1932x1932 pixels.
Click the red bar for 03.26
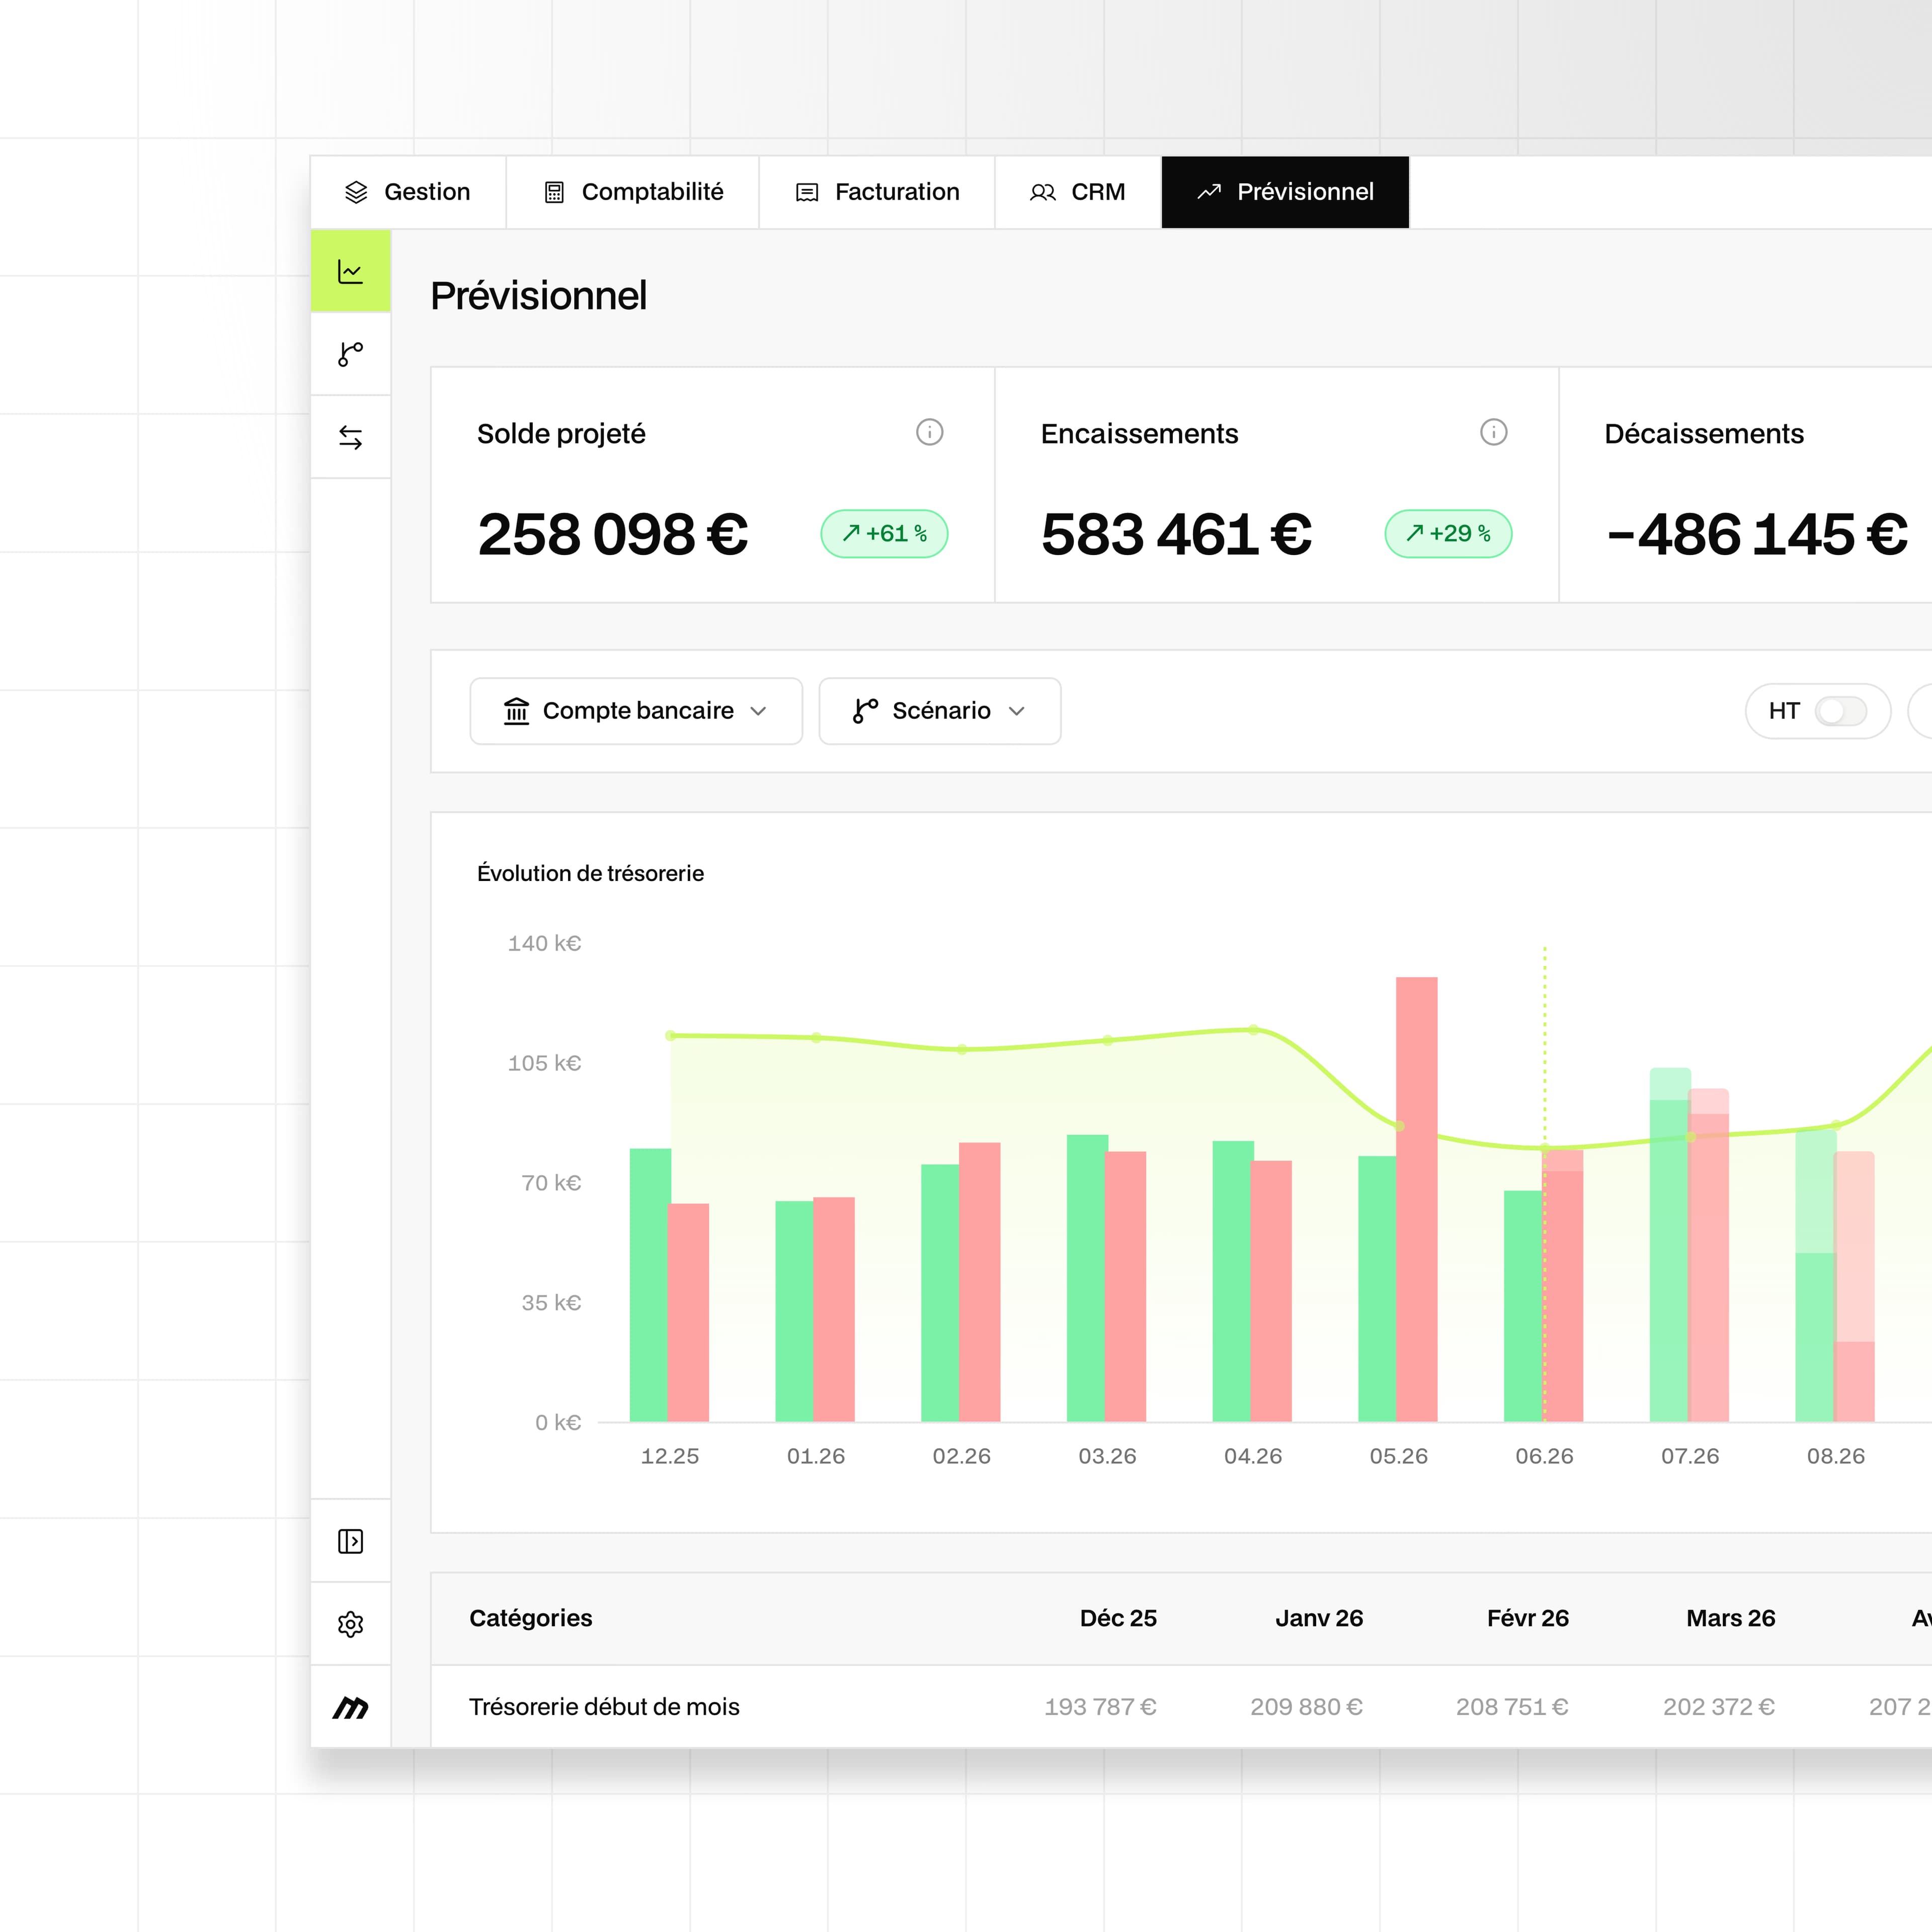point(1126,1286)
